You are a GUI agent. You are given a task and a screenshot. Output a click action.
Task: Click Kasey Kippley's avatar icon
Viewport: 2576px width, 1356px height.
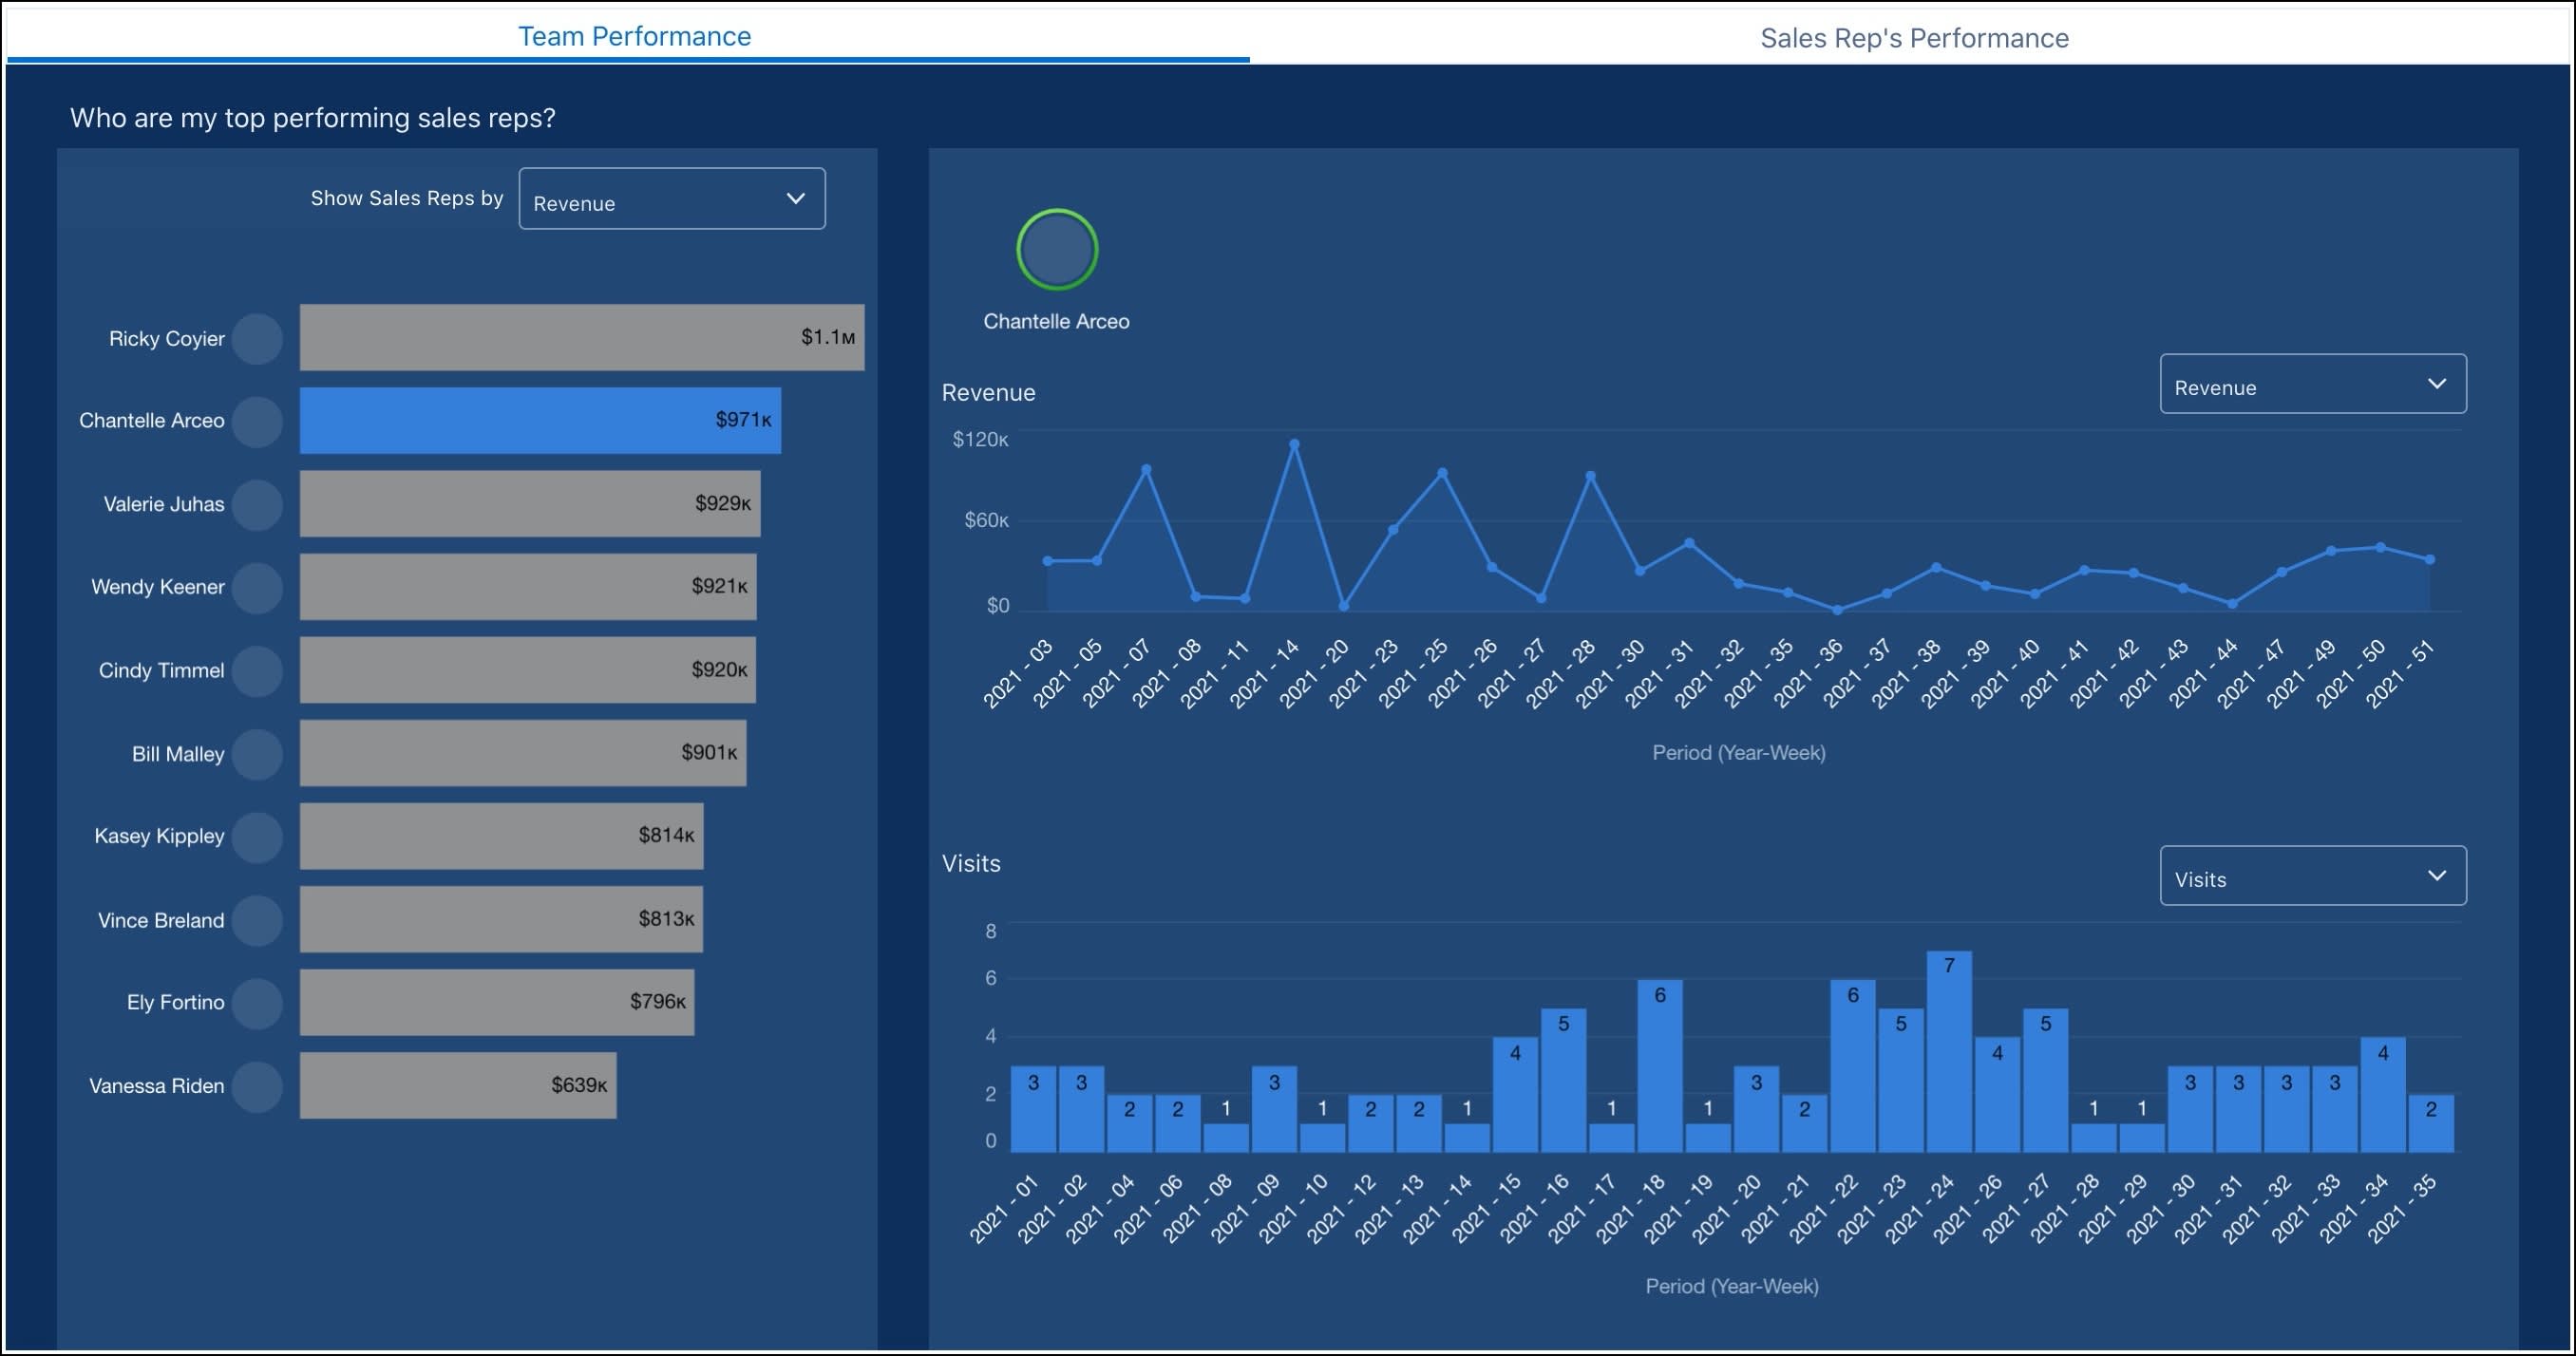point(257,837)
